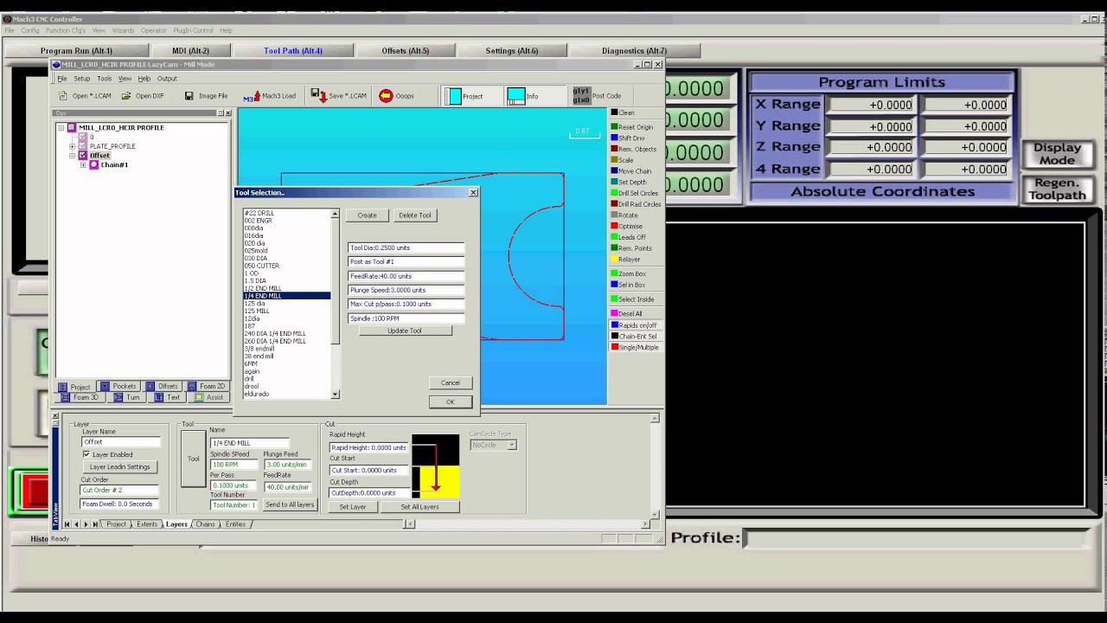Select the Sel in Box tool
1107x623 pixels.
click(629, 285)
